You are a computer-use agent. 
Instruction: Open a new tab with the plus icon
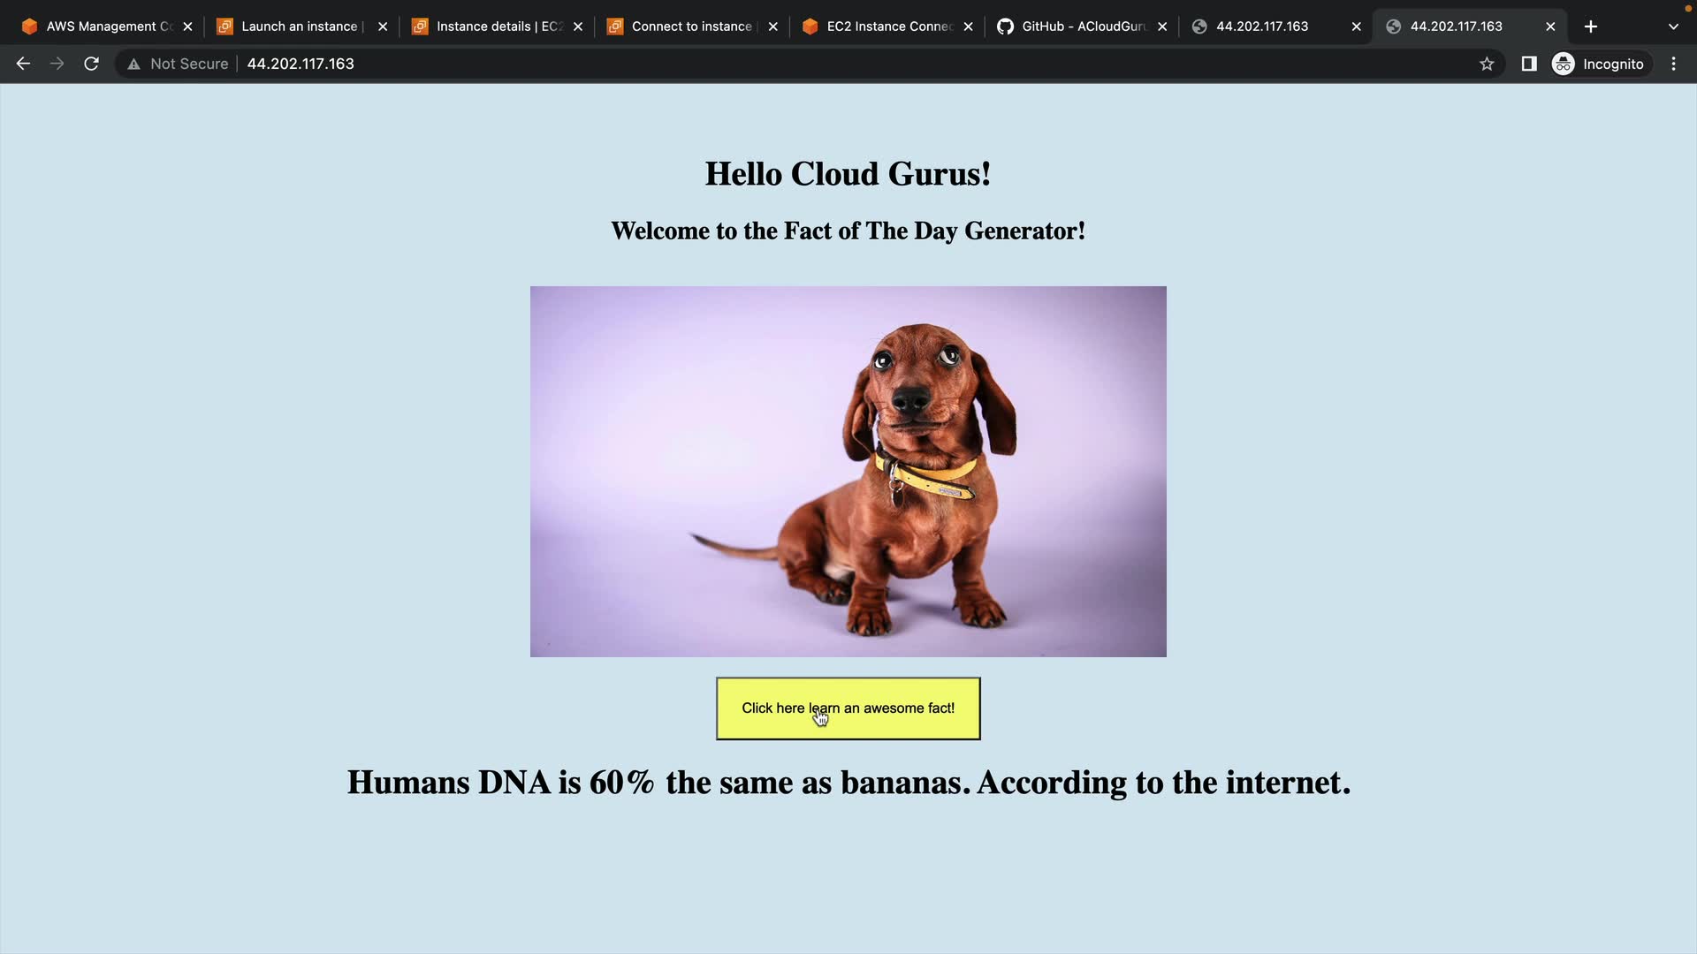click(1590, 26)
